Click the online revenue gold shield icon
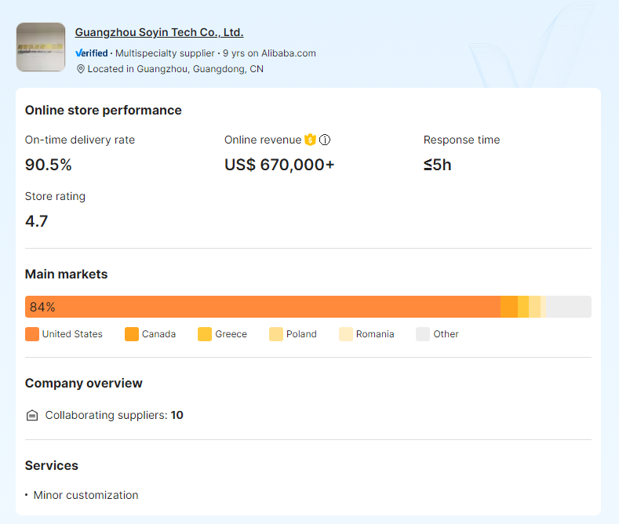 [311, 140]
